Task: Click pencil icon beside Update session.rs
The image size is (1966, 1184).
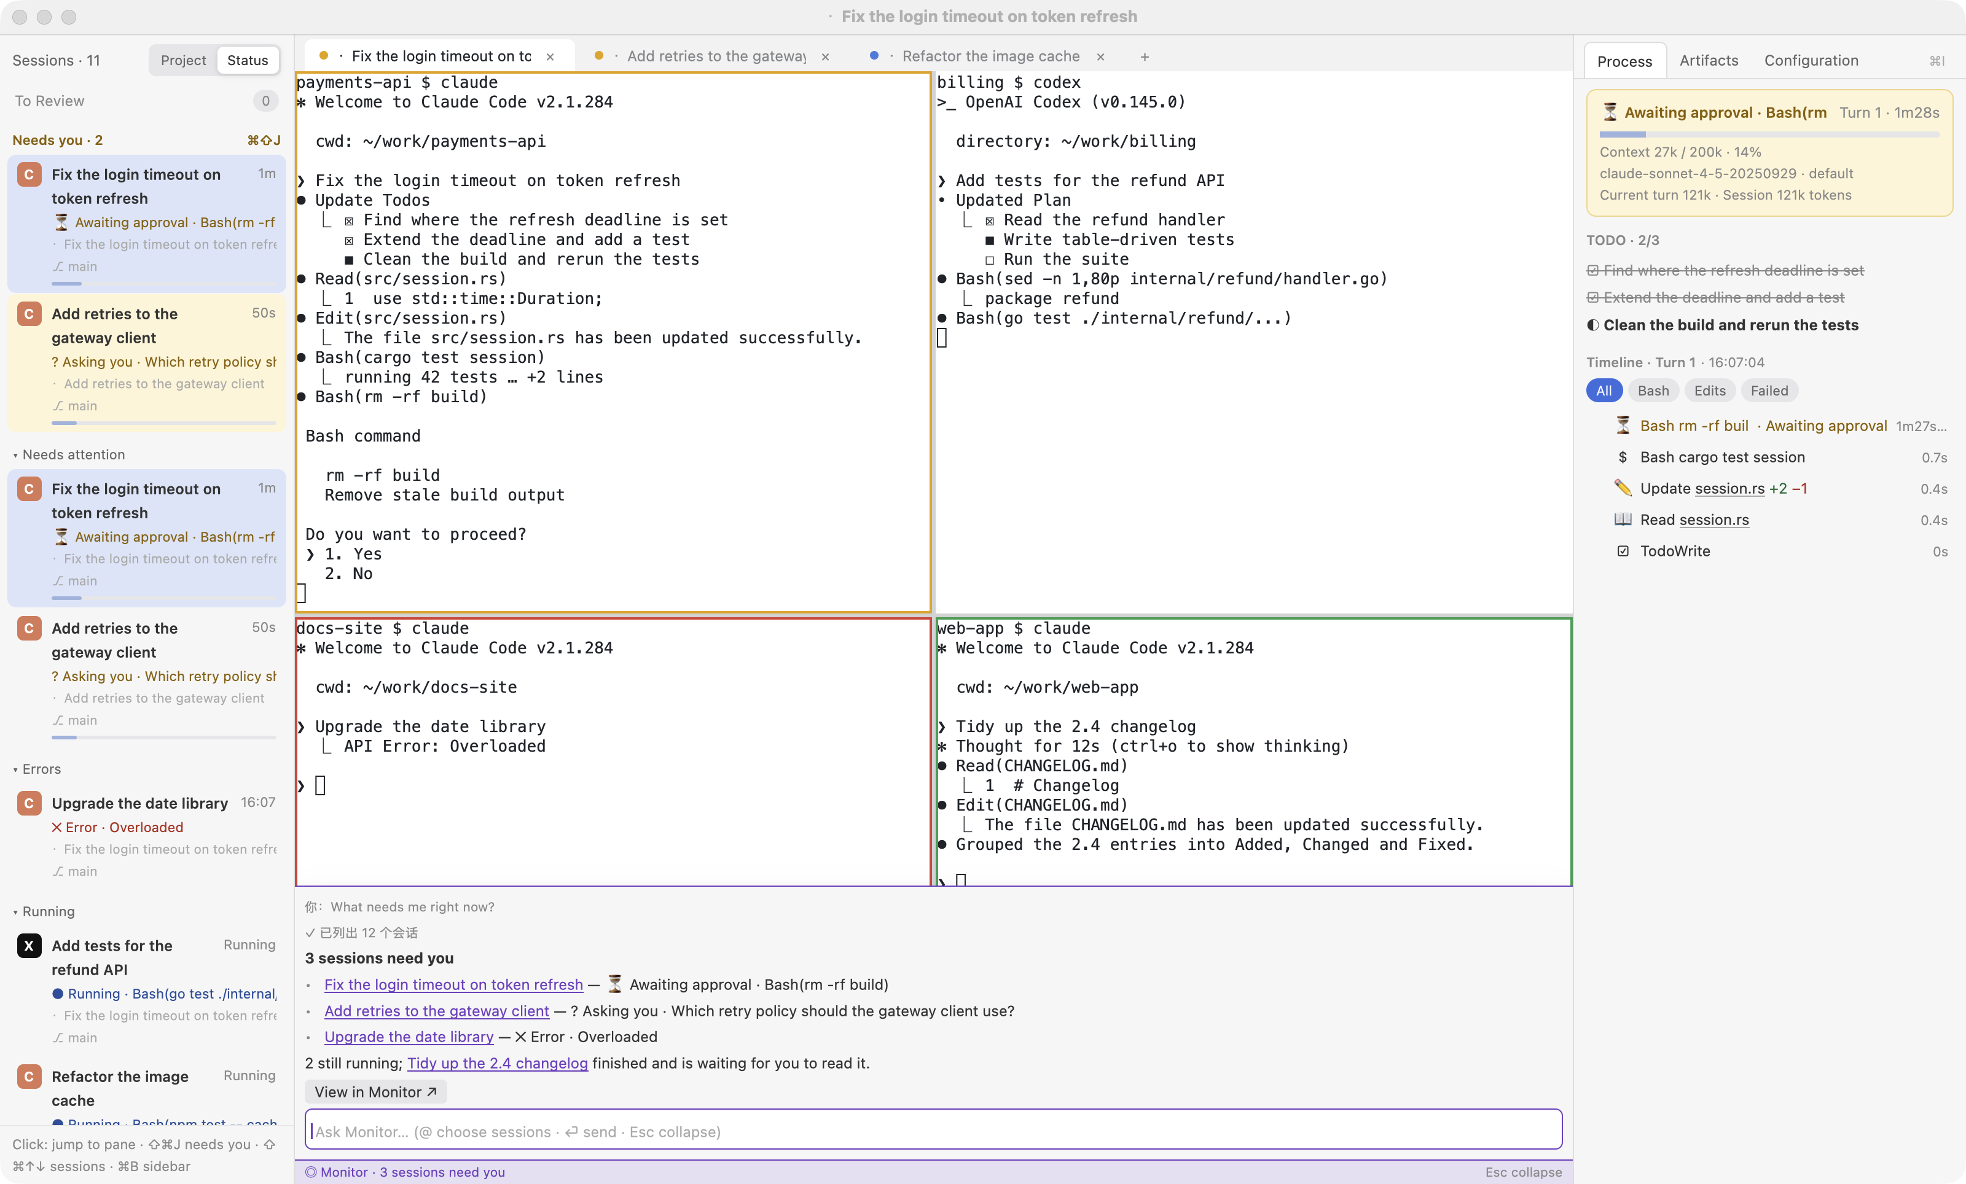Action: pyautogui.click(x=1622, y=488)
